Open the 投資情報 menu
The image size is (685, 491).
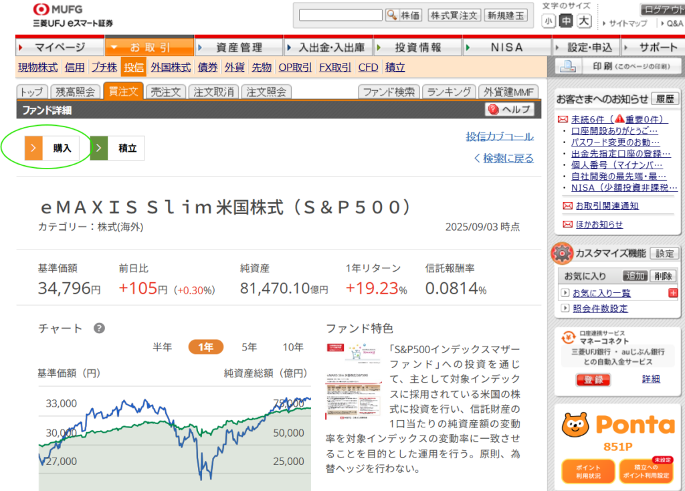click(x=418, y=47)
